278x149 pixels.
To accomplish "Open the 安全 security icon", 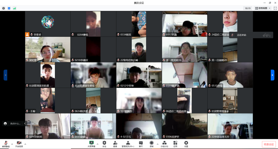I will (x=104, y=144).
